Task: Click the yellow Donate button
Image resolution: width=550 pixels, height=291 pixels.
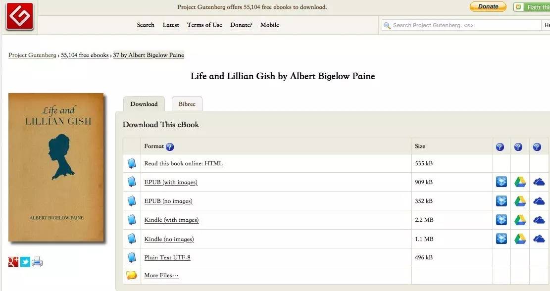Action: click(488, 6)
